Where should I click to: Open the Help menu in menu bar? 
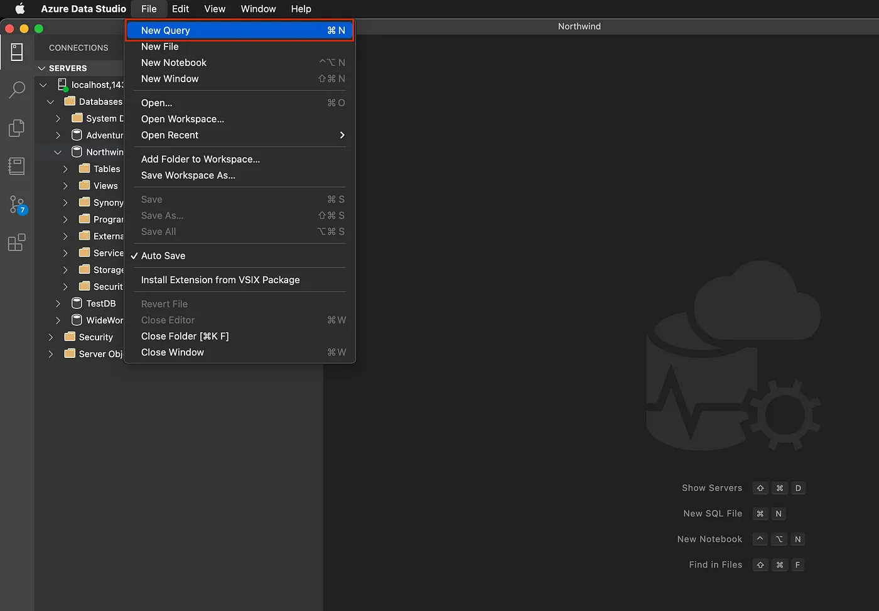(x=301, y=9)
